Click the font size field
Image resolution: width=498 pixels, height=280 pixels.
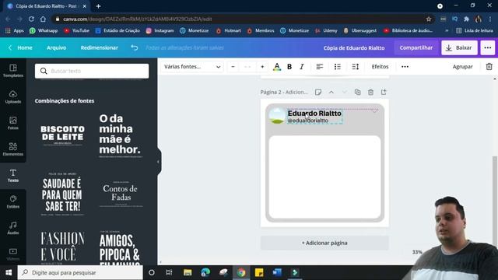click(x=247, y=67)
